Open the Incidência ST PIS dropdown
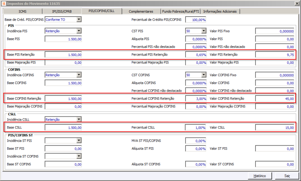 pyautogui.click(x=79, y=140)
